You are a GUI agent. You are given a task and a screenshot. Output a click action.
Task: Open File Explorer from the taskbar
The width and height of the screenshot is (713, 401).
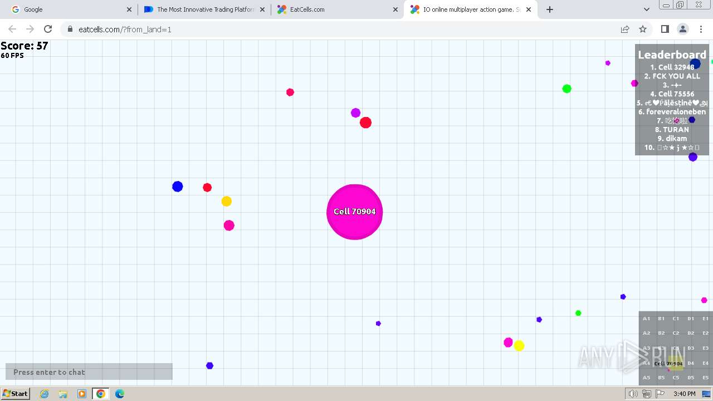point(63,394)
